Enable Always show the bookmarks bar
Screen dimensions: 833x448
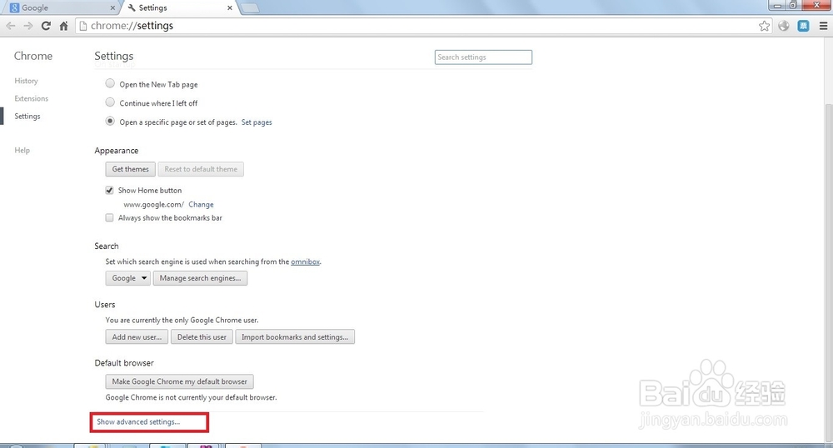(x=109, y=217)
